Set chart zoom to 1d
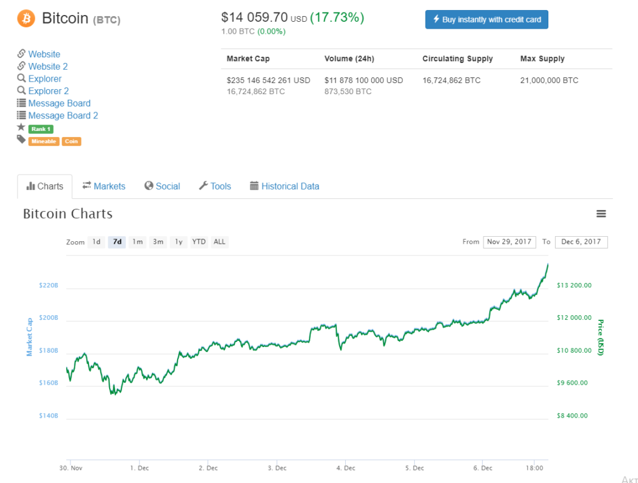The width and height of the screenshot is (638, 483). pos(97,242)
